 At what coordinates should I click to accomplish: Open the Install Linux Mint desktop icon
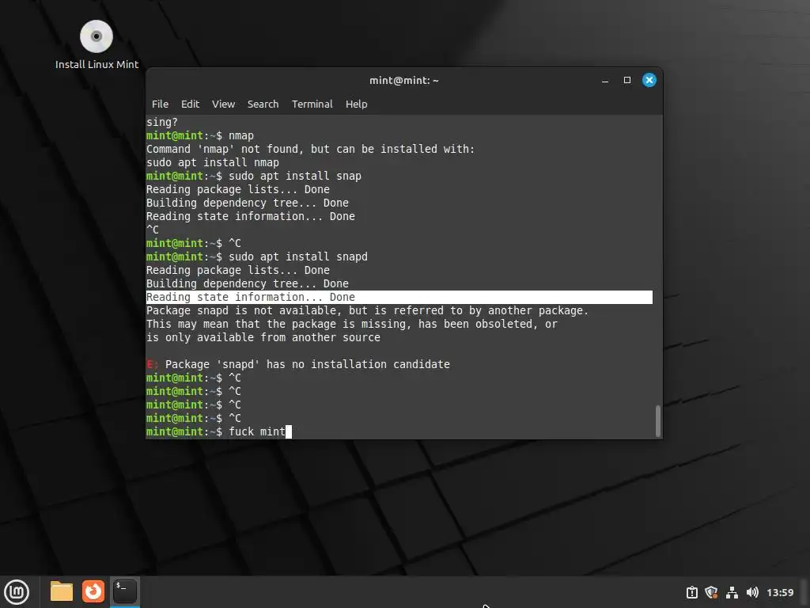point(97,44)
